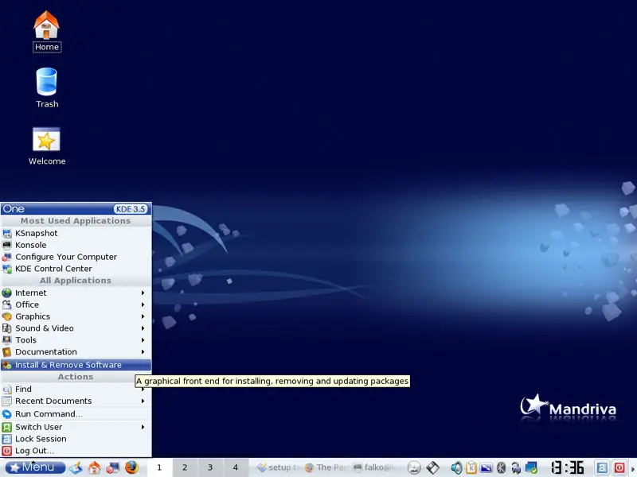Open the Home desktop icon

(x=46, y=31)
